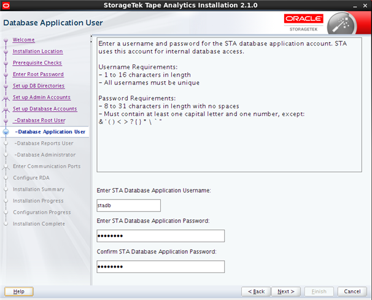Image resolution: width=372 pixels, height=300 pixels.
Task: Open the Enter Root Password step
Action: [38, 74]
